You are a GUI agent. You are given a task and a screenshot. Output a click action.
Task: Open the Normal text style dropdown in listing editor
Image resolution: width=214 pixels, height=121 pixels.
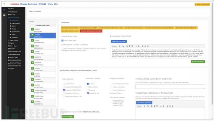116,46
